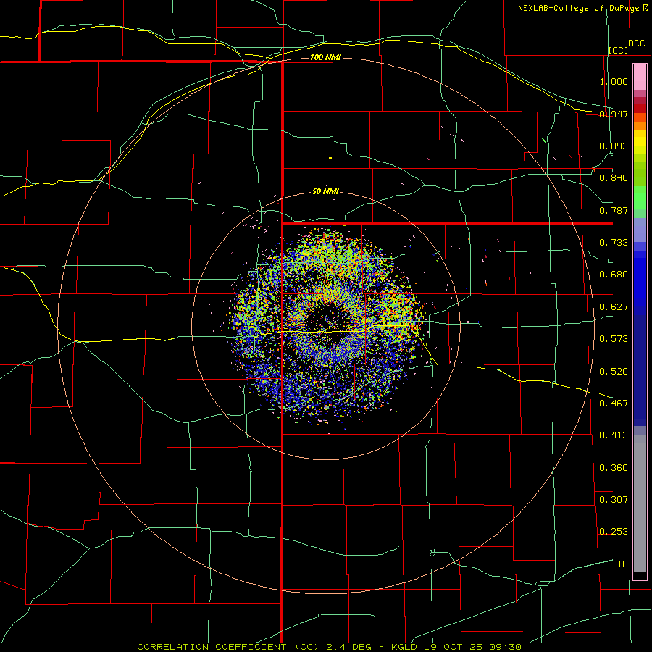Click the Correlation Coefficient caption at bottom
Viewport: 652px width, 652px height.
click(330, 647)
